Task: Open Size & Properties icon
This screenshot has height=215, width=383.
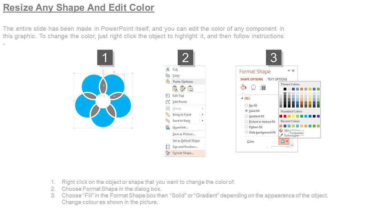Action: (x=263, y=87)
